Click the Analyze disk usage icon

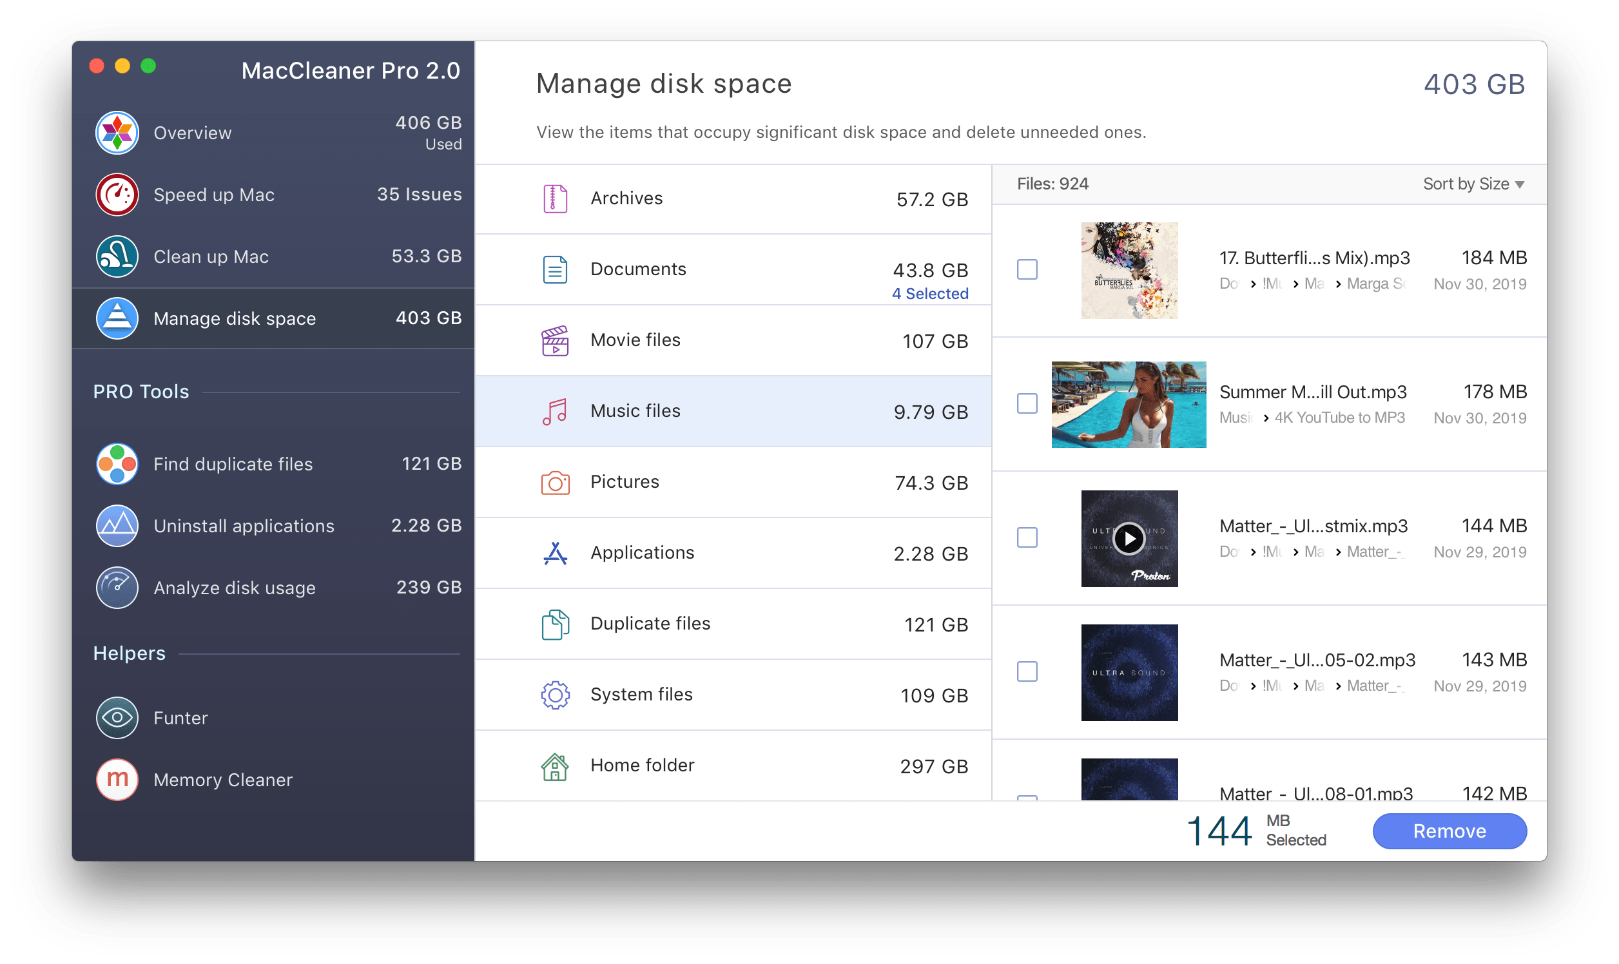click(x=117, y=587)
